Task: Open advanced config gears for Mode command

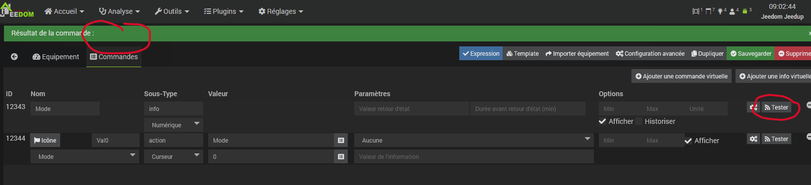Action: click(753, 108)
